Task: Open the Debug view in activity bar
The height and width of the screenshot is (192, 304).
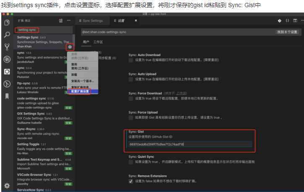Action: tap(7, 59)
